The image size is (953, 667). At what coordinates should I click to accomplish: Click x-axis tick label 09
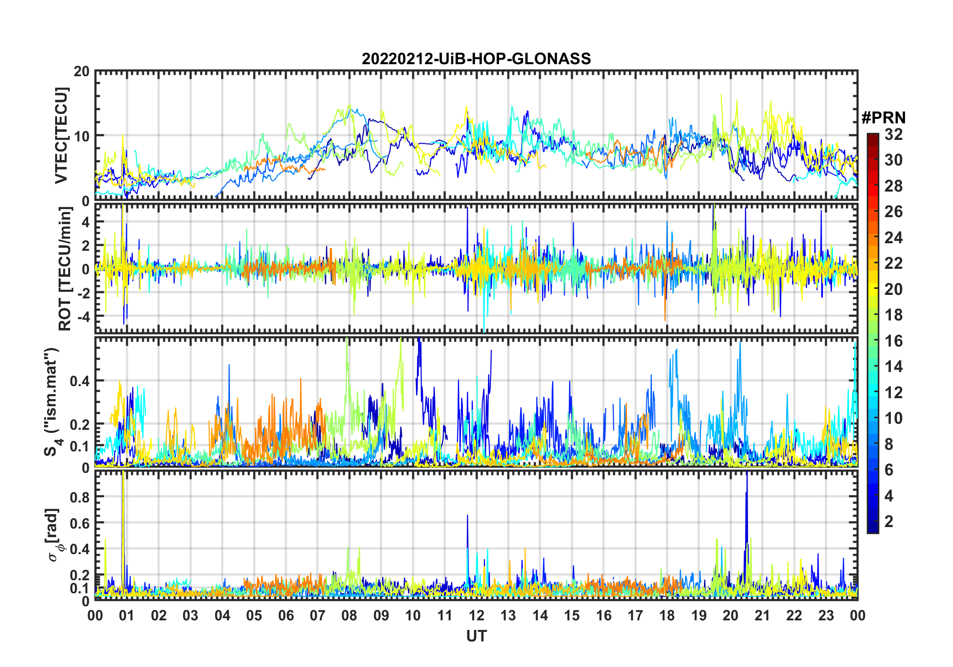point(381,615)
